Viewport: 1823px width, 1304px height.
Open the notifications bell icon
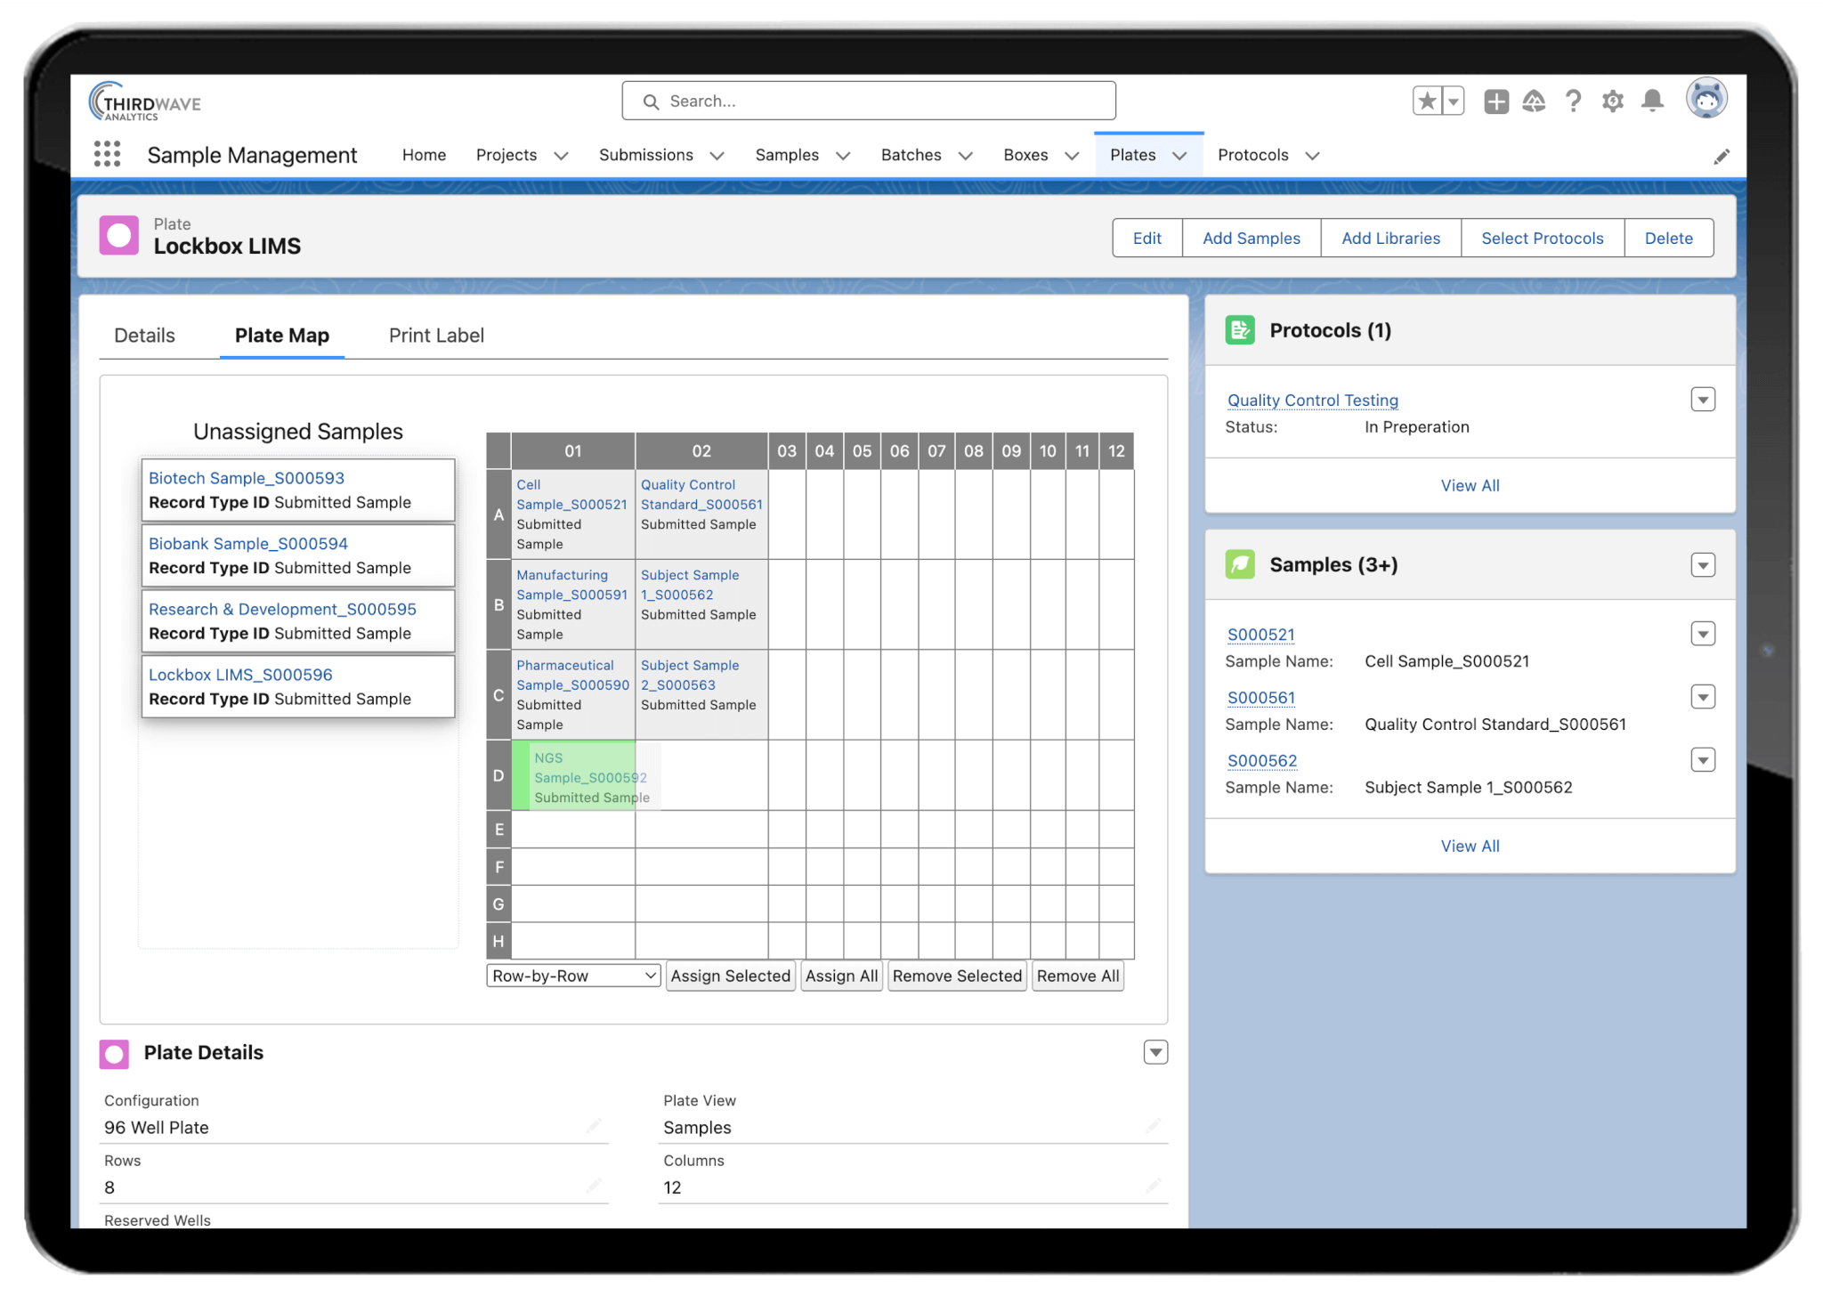click(1652, 101)
